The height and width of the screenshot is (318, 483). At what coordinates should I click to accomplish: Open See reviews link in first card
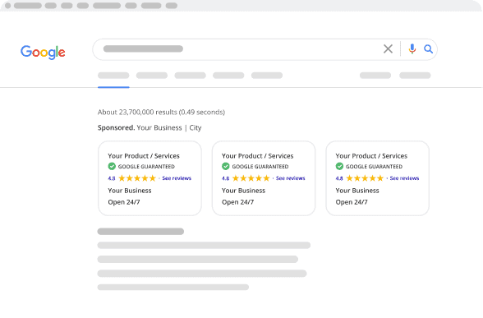pos(177,178)
